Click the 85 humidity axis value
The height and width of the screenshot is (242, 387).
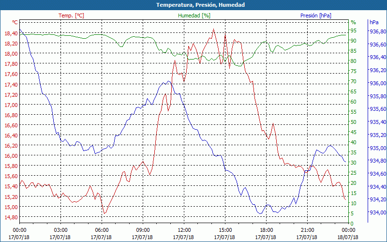click(x=354, y=51)
